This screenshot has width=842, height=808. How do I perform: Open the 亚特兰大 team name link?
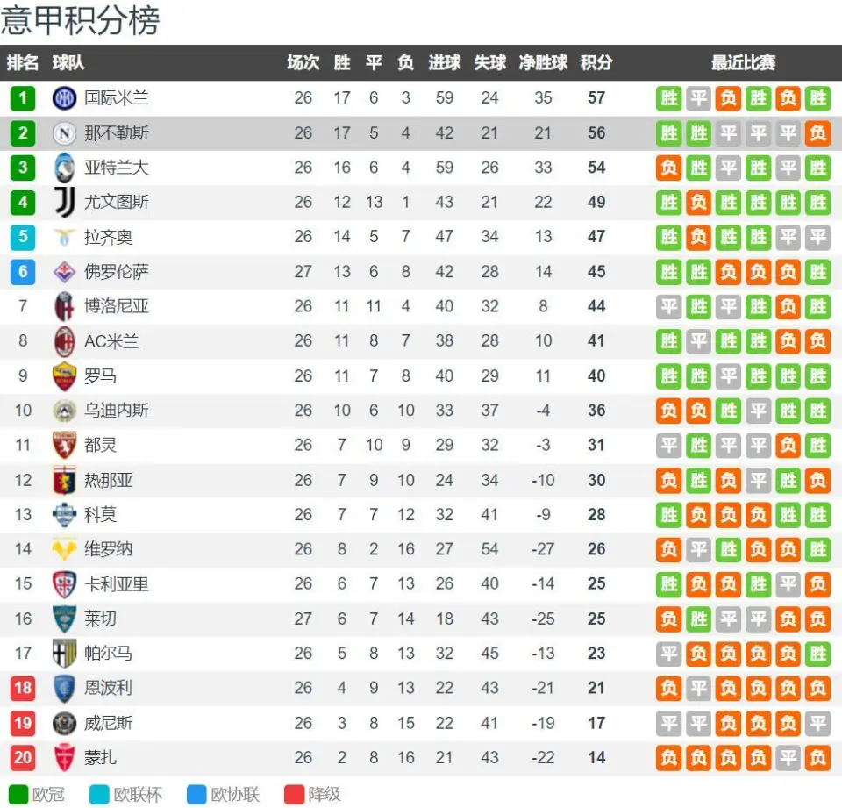116,168
